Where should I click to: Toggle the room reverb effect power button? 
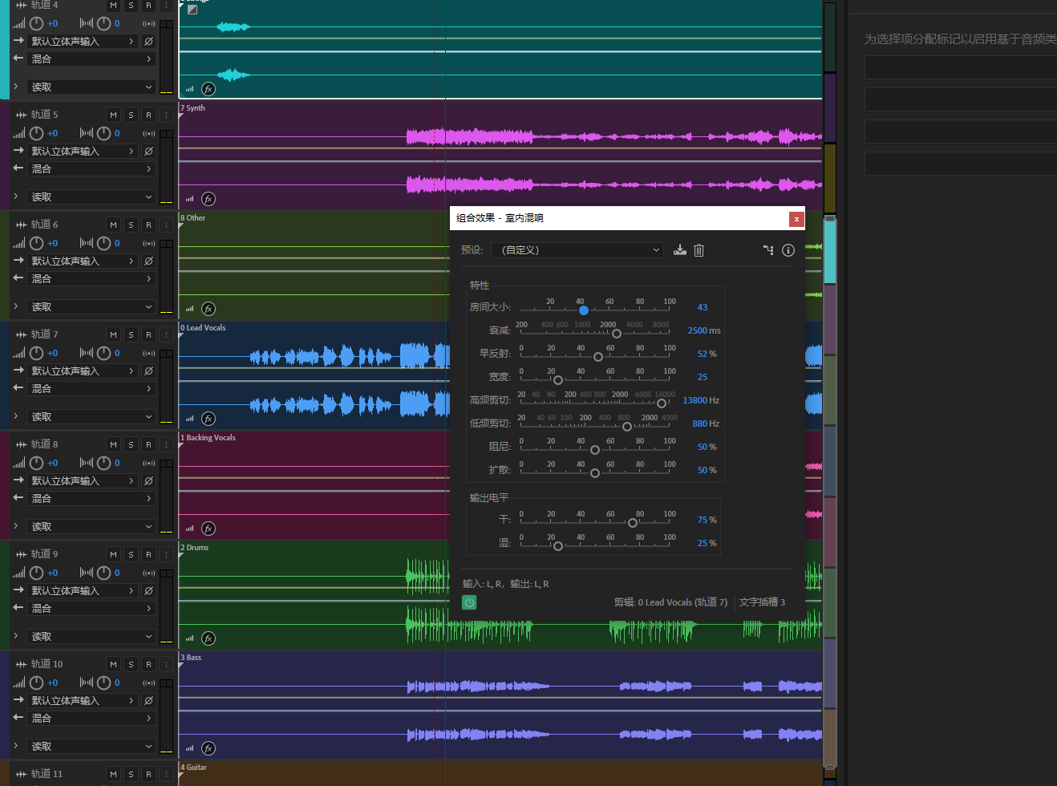click(x=469, y=602)
